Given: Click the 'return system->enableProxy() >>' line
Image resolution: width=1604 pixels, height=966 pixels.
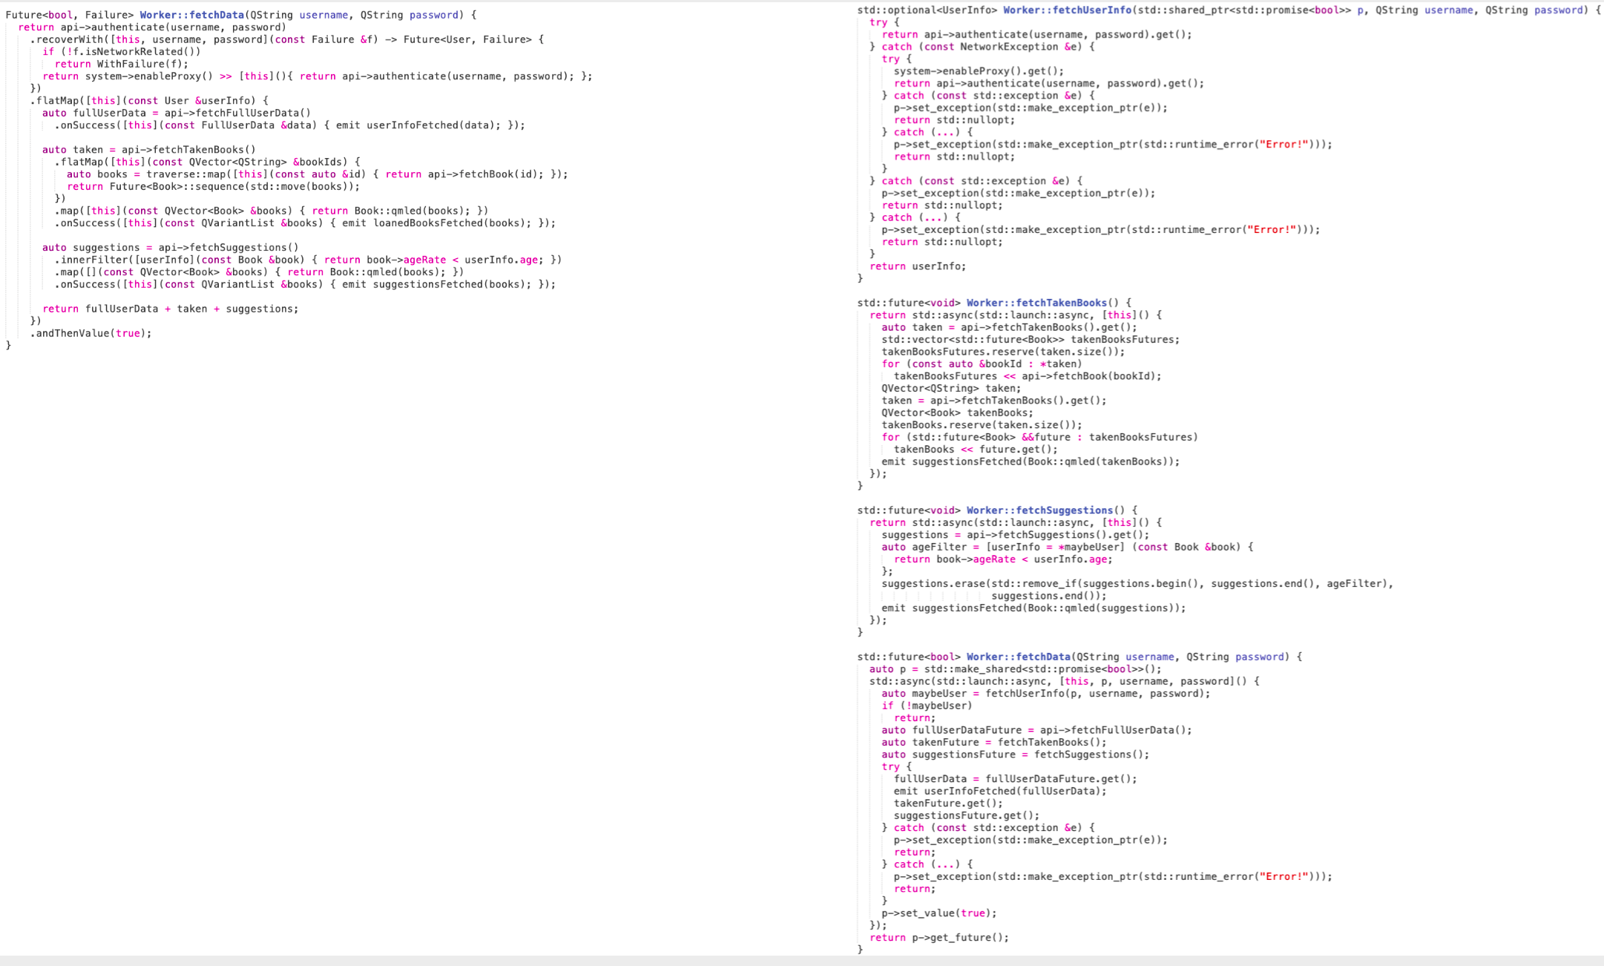Looking at the screenshot, I should point(318,76).
